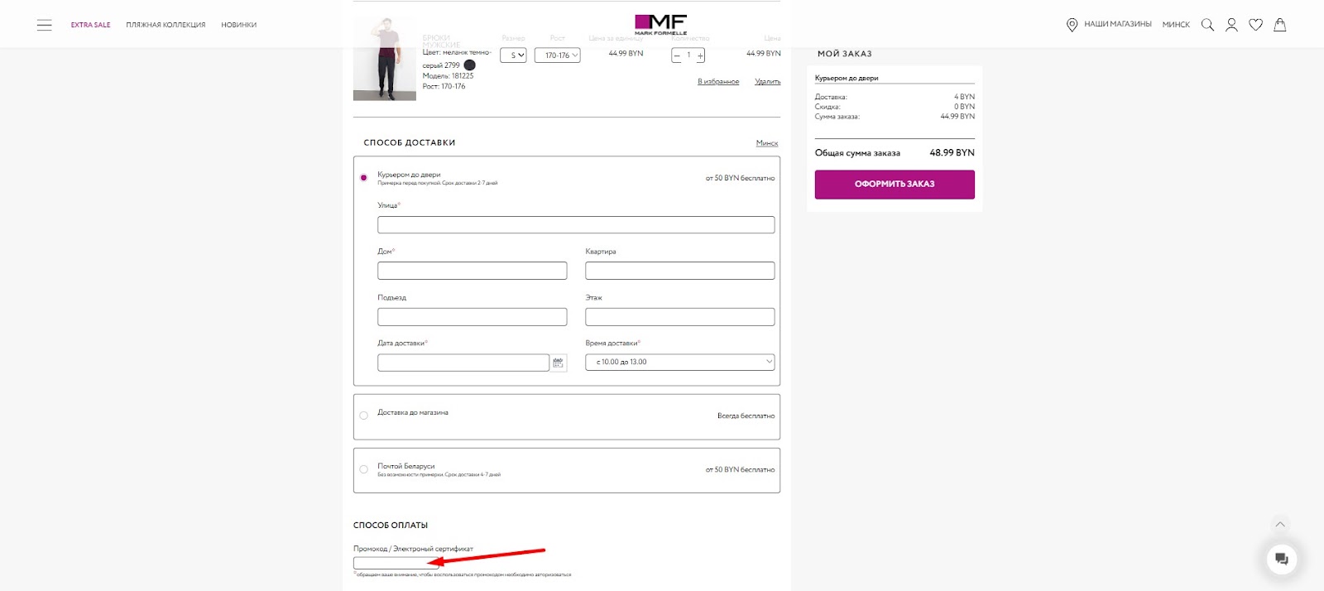Click the '48.99 BYN' total amount
This screenshot has width=1324, height=591.
click(952, 152)
